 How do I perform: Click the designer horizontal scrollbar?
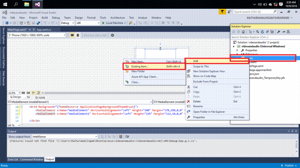click(114, 93)
